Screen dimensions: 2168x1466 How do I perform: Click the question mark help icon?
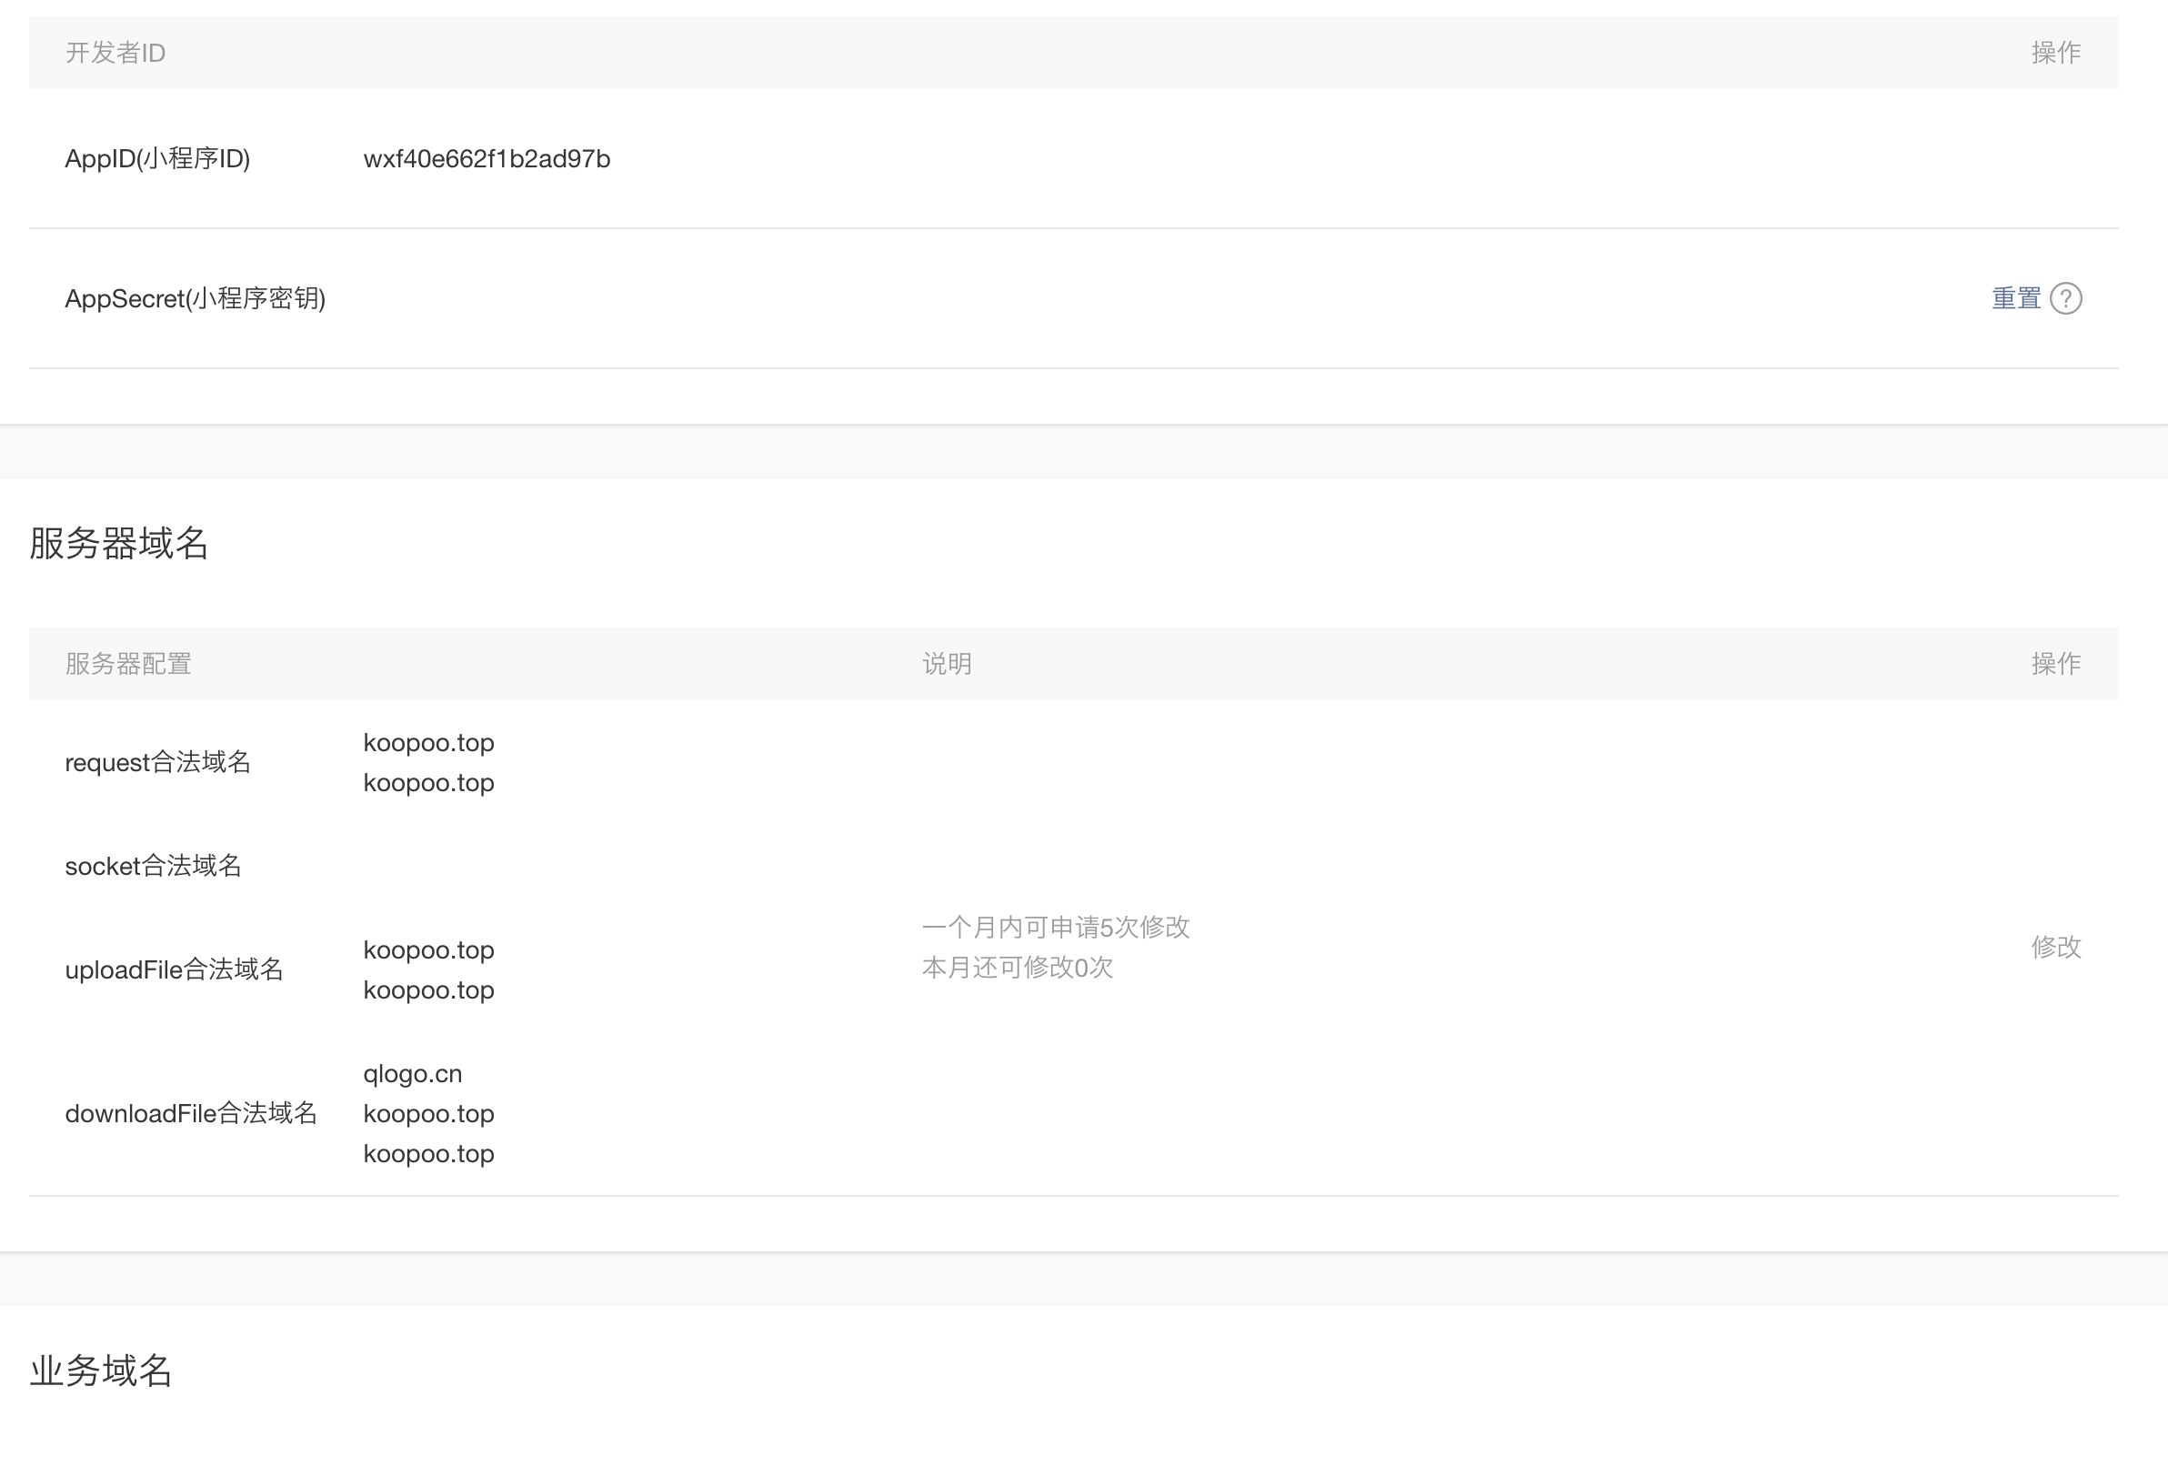[x=2066, y=298]
